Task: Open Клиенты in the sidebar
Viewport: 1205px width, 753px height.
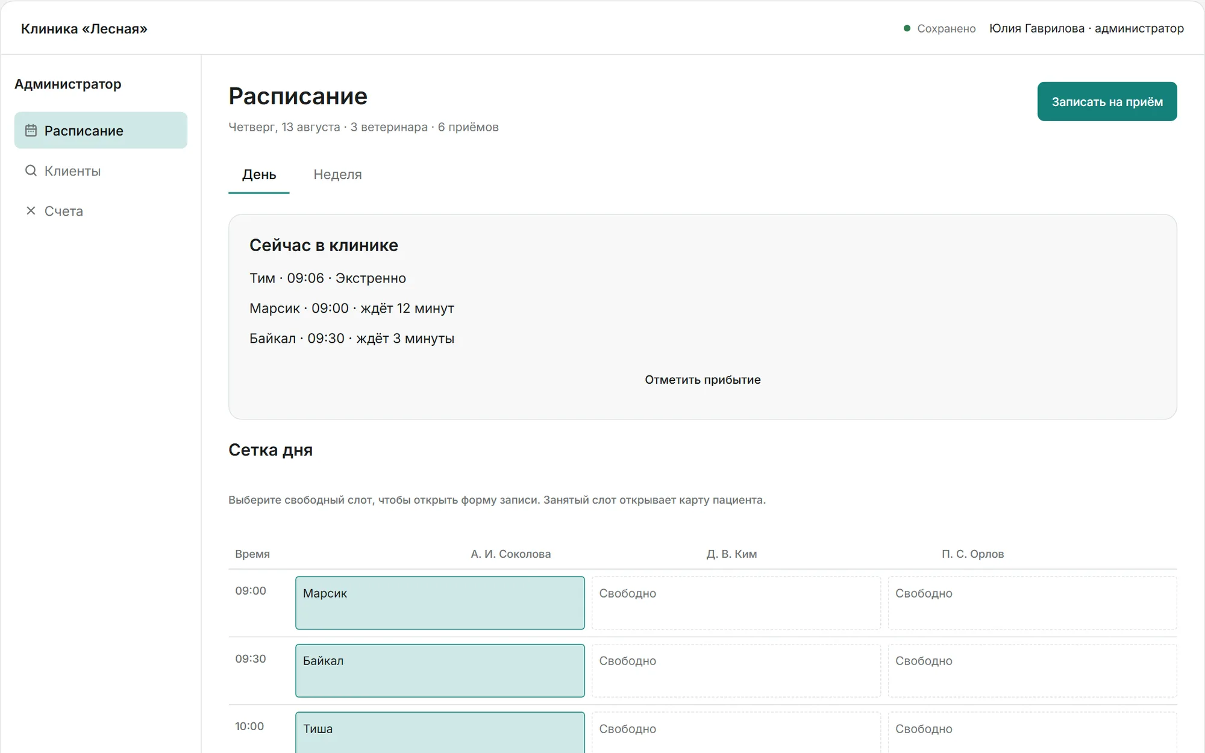Action: tap(101, 170)
